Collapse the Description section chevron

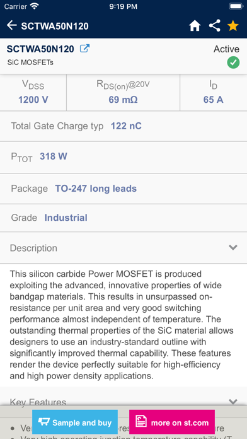233,247
